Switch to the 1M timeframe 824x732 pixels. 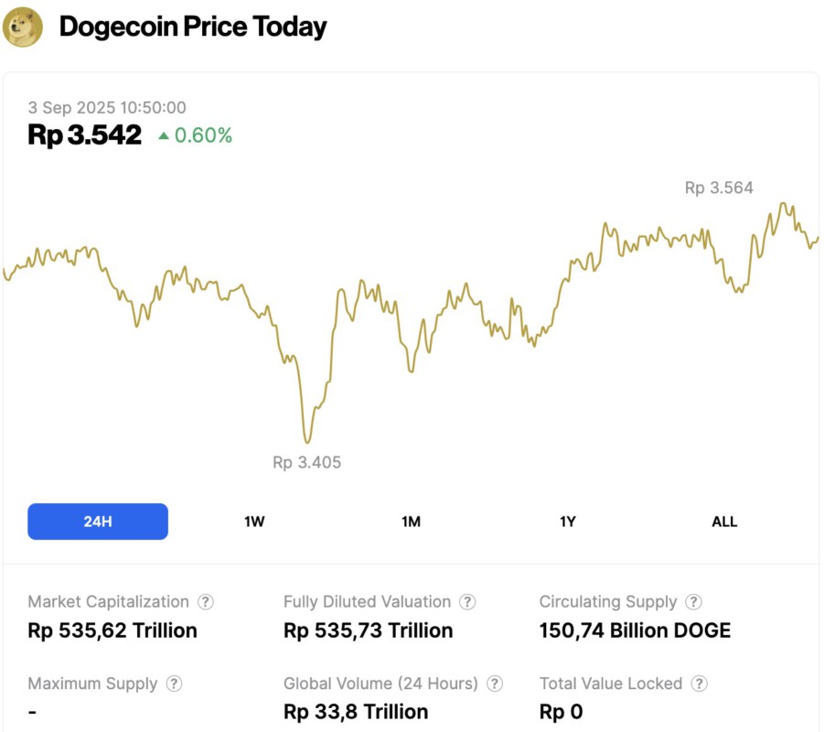tap(410, 521)
